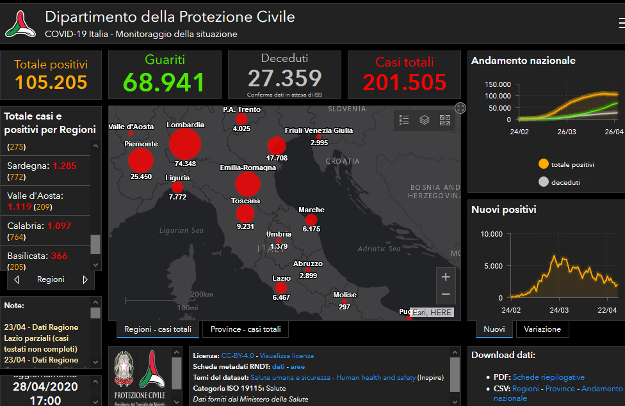Open 'Schede riepilogative' PDF link
Image resolution: width=625 pixels, height=406 pixels.
tap(548, 377)
